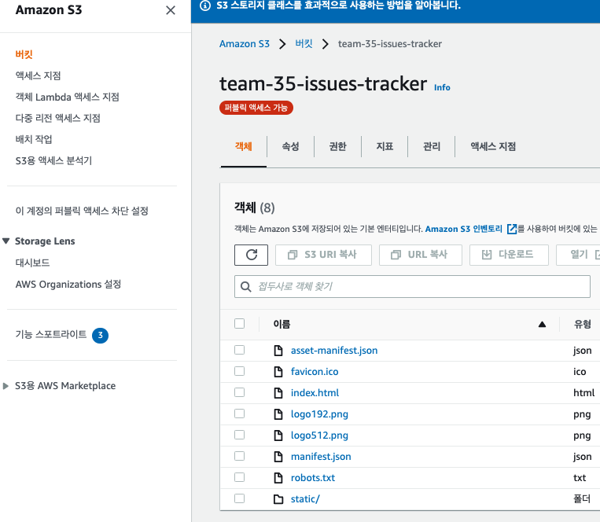The width and height of the screenshot is (600, 522).
Task: Click the download icon on 다운로드 button
Action: click(486, 255)
